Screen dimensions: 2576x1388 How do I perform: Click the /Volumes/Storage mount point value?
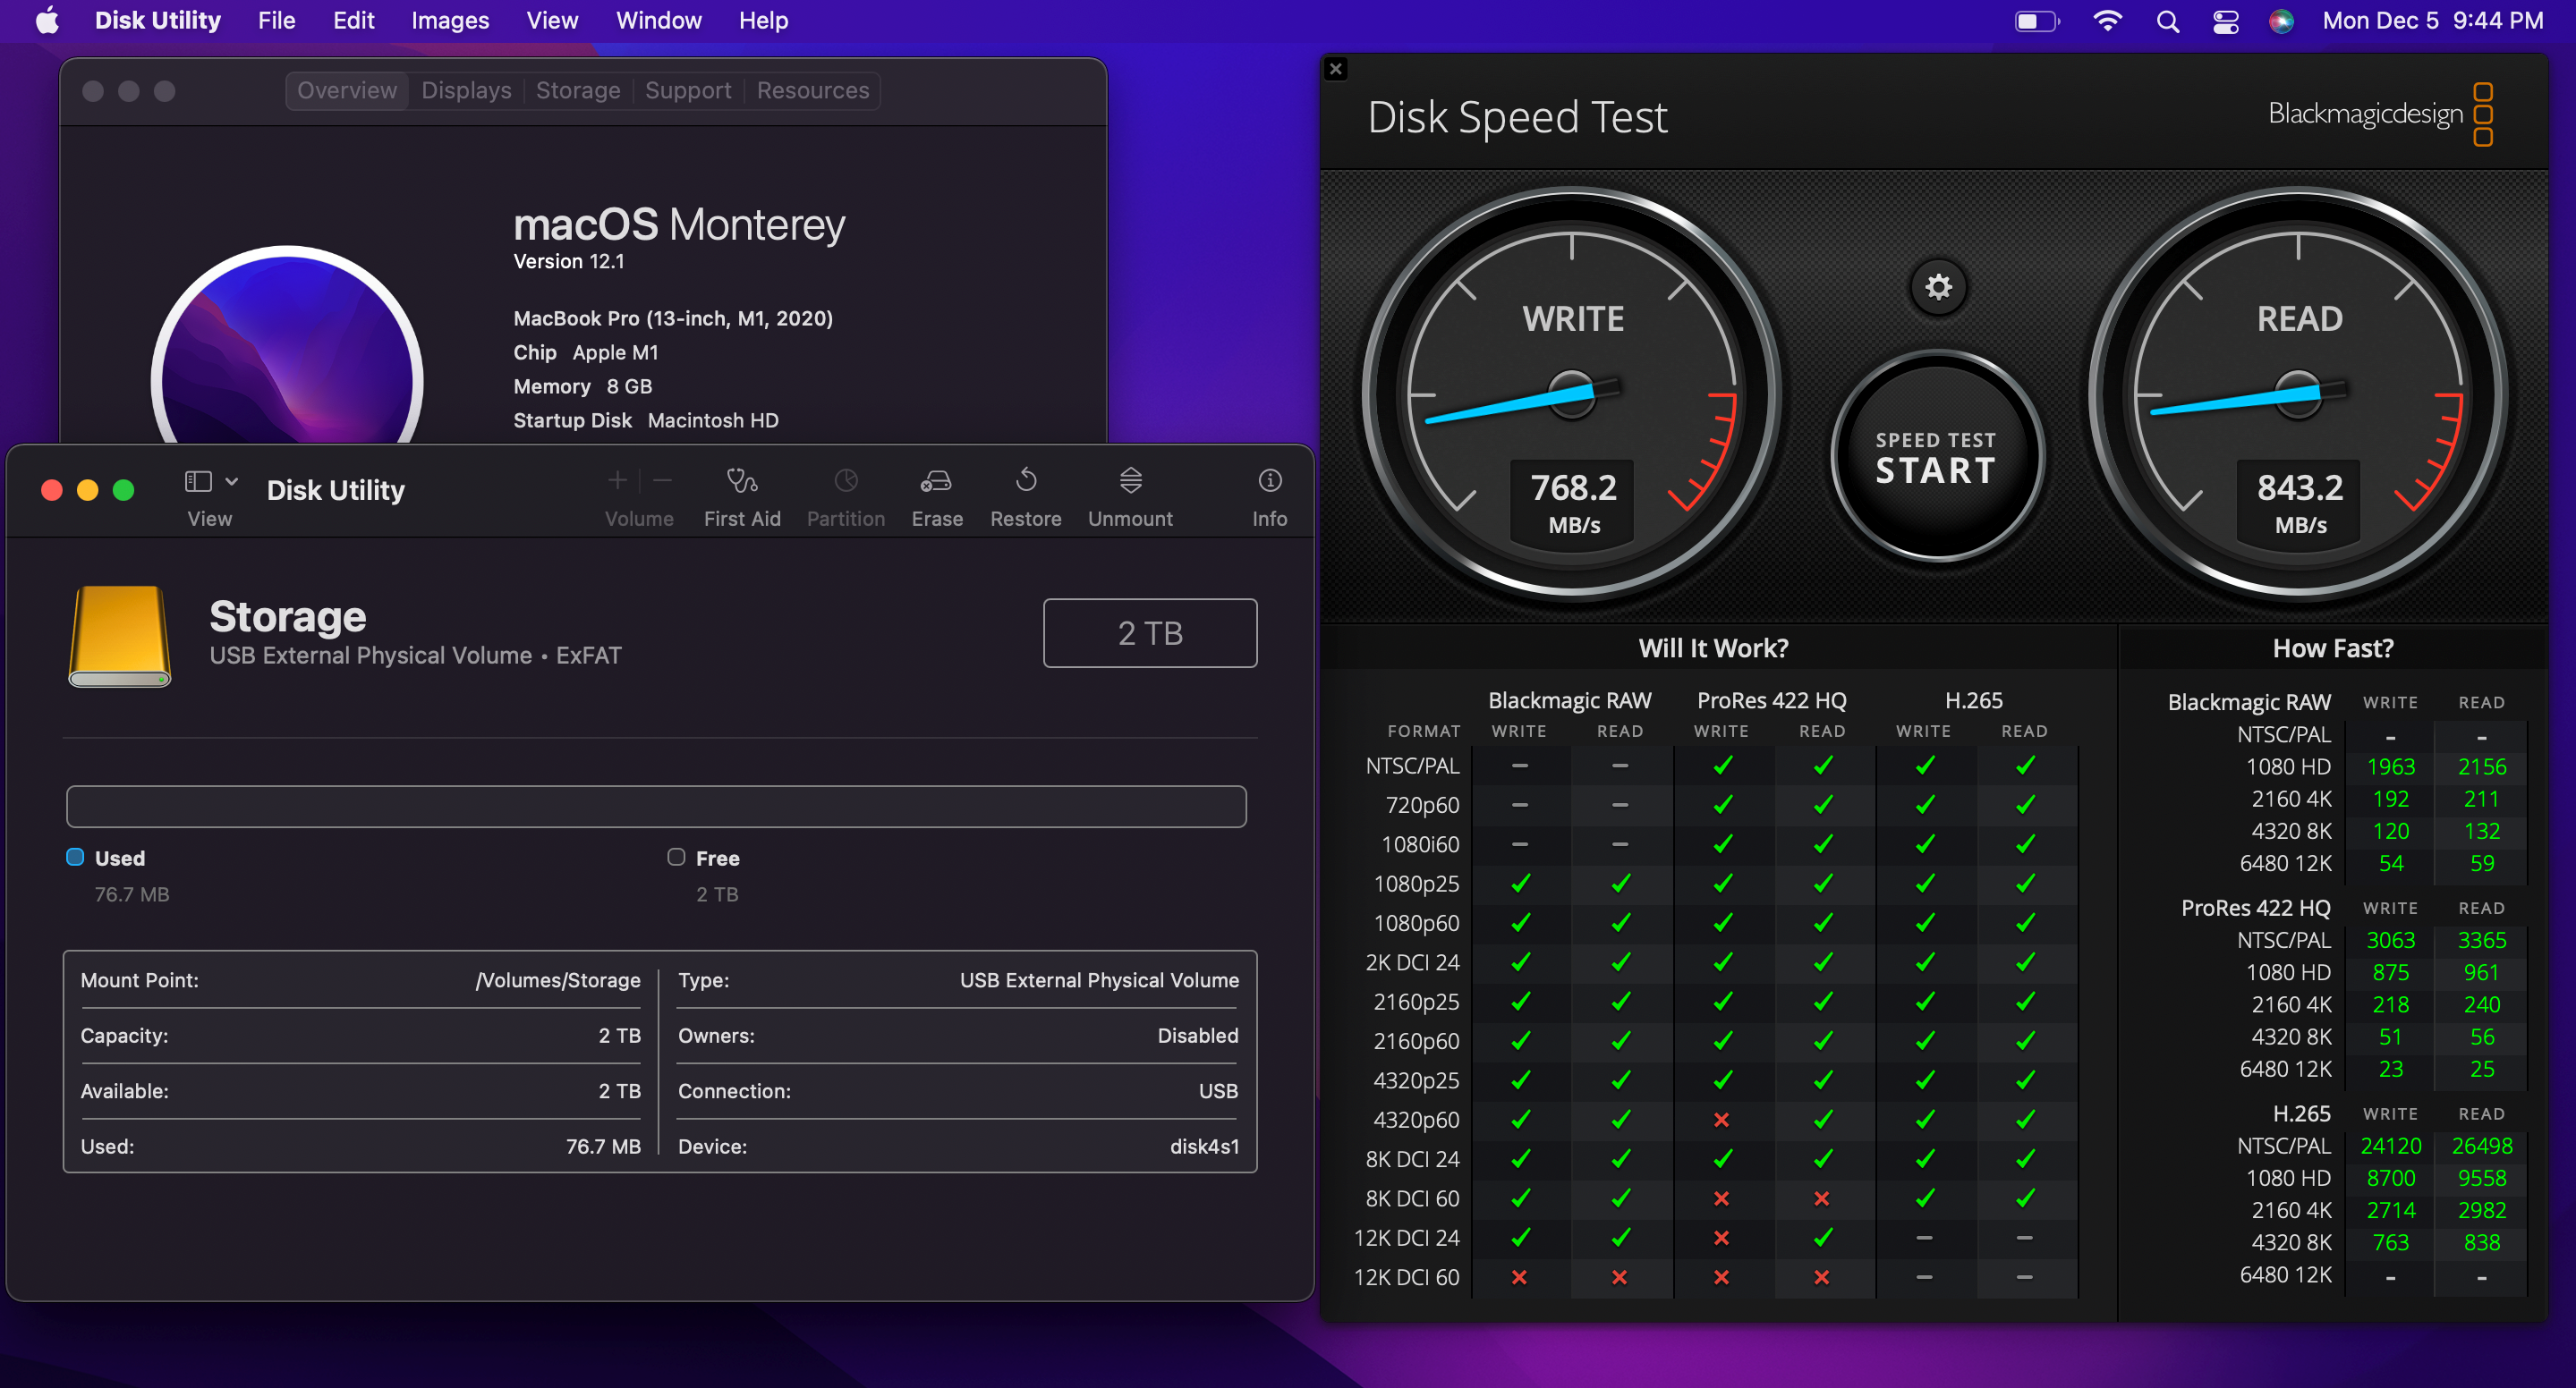tap(558, 980)
